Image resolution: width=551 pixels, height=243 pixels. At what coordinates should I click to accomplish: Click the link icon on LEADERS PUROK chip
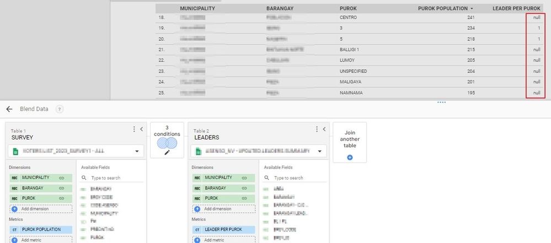[244, 198]
